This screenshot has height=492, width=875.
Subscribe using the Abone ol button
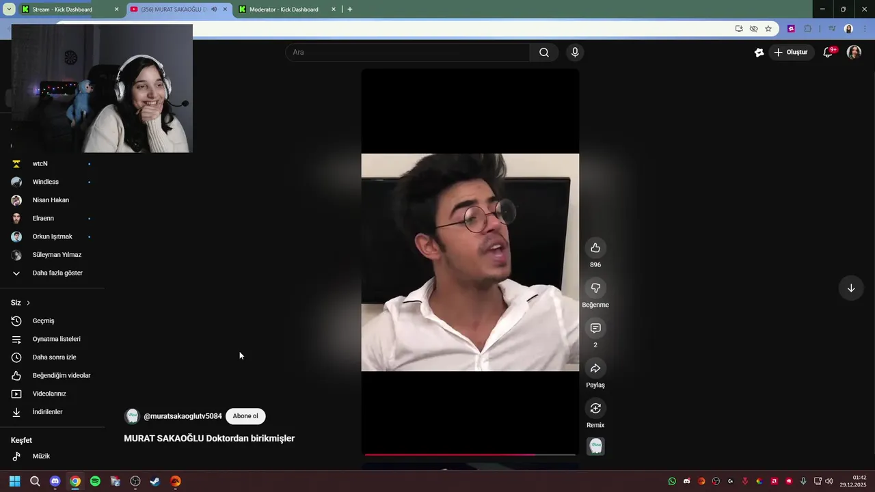[245, 416]
